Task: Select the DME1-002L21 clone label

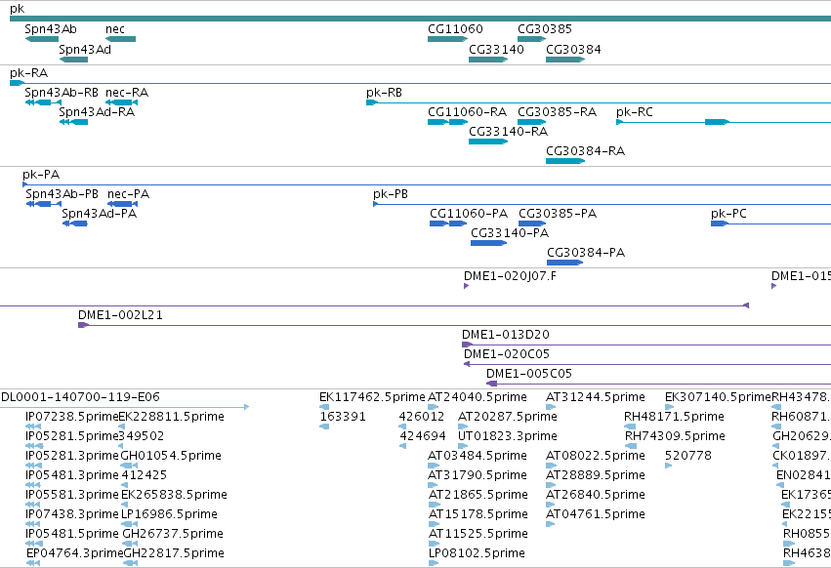Action: pos(120,315)
